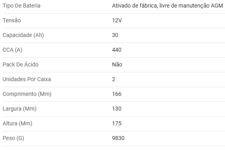Select the Não acid pack value
This screenshot has width=225, height=150.
117,64
